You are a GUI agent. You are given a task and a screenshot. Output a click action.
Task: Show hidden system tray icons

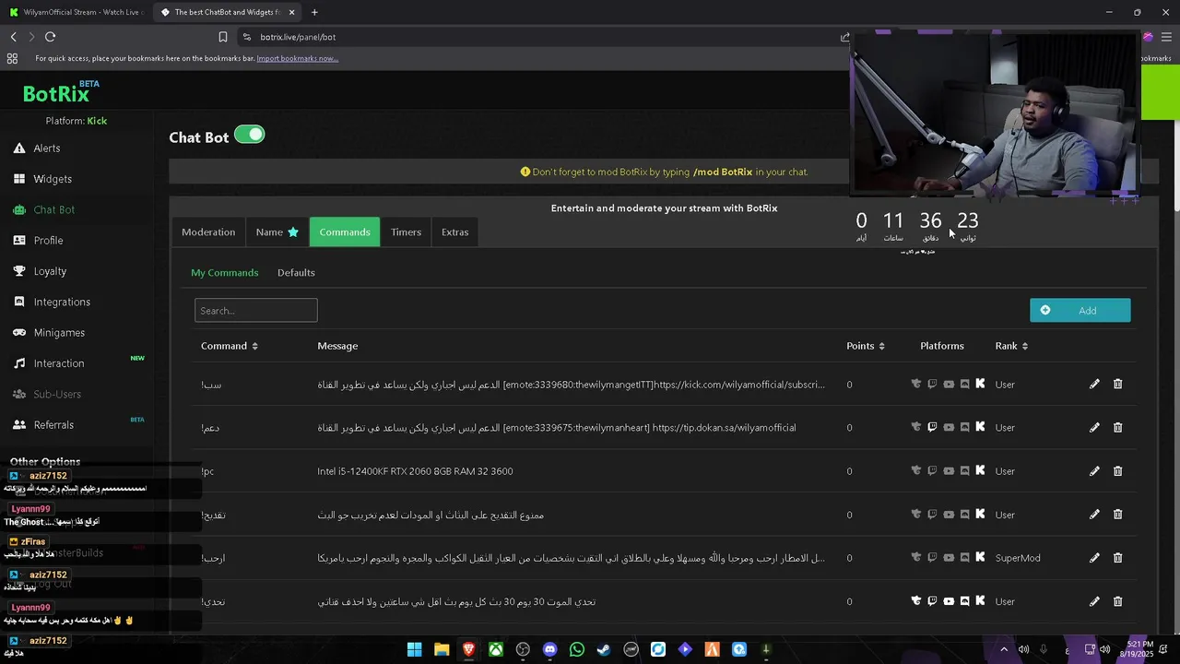(x=1004, y=649)
